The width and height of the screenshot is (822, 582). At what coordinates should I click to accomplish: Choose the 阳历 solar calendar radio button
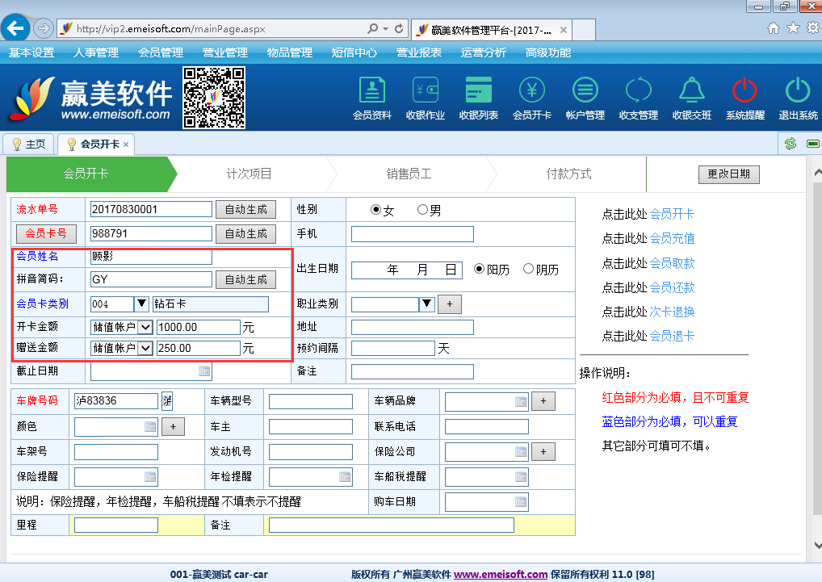tap(479, 270)
